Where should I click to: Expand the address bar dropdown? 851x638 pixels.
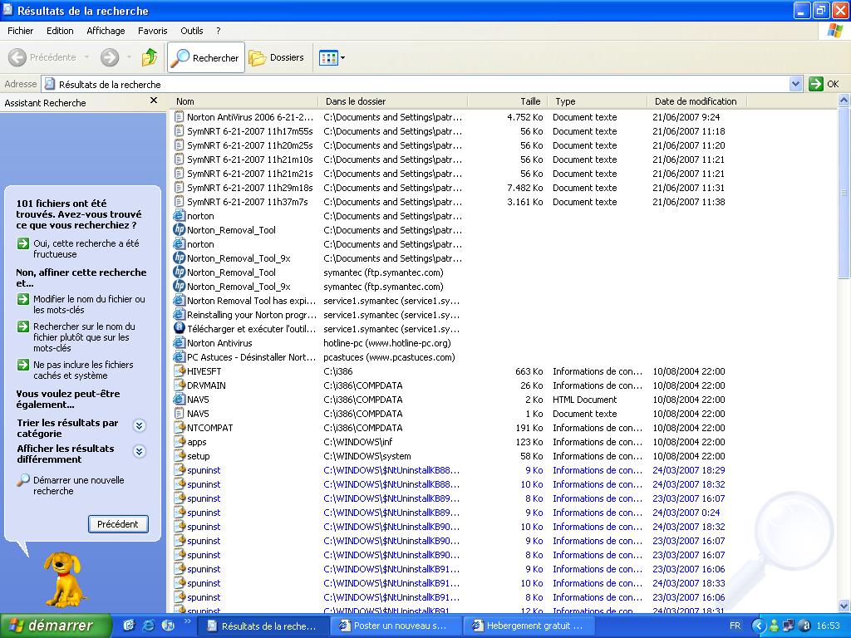click(x=795, y=84)
